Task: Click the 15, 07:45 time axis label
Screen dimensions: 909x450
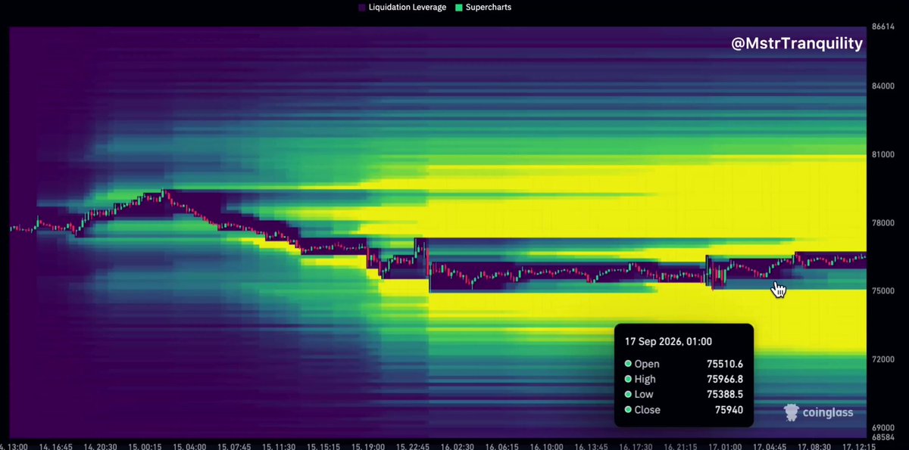Action: tap(234, 446)
